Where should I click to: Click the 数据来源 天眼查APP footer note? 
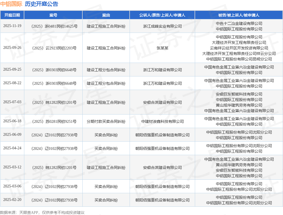tap(42, 213)
